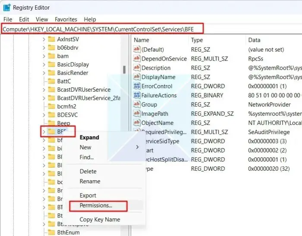Expand the BFE key chevron

(x=44, y=132)
